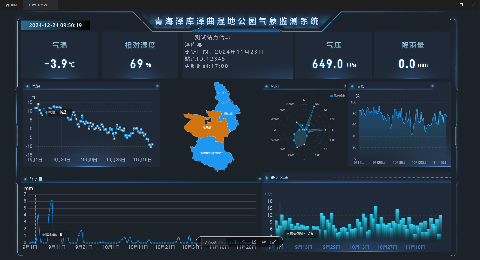Switch to the 泽库泽曲11.23 tab
Screen dimensions: 480x260
tap(38, 5)
